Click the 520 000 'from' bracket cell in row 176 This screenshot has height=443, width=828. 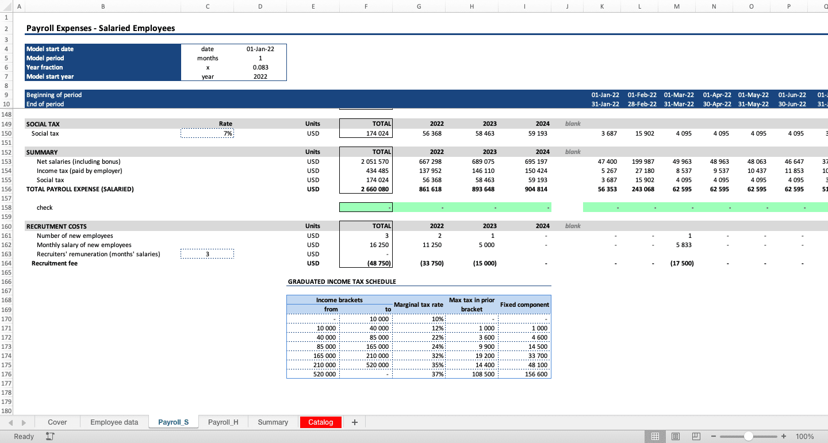point(313,374)
